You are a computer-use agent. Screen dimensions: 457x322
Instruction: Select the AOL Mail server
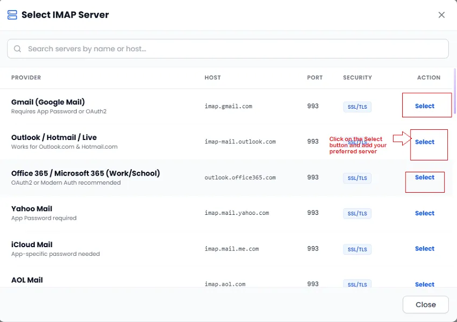[425, 284]
